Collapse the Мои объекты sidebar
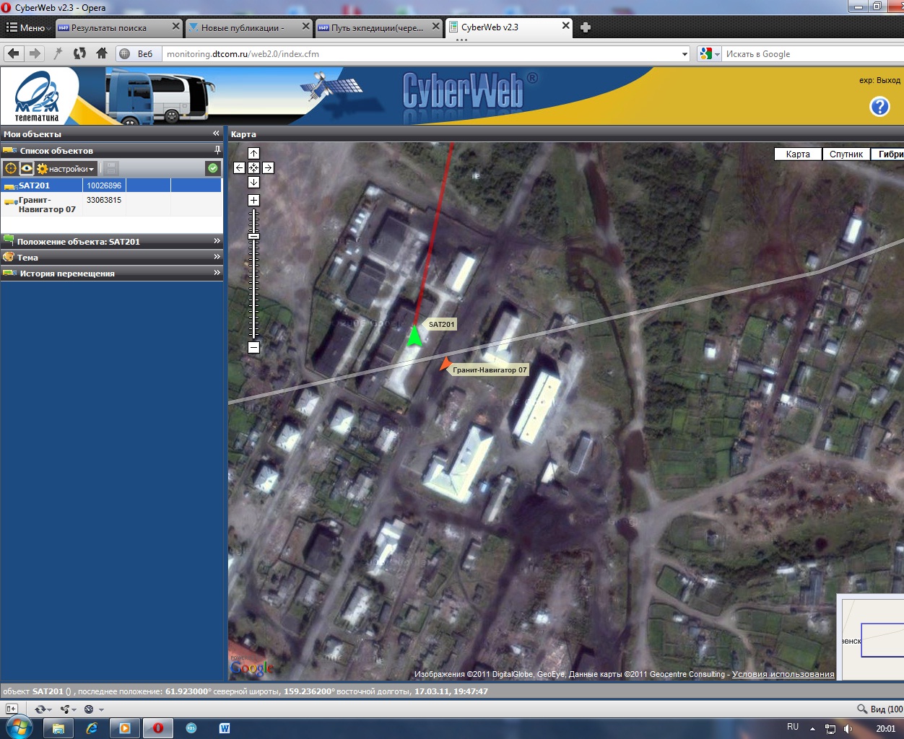 pyautogui.click(x=215, y=134)
